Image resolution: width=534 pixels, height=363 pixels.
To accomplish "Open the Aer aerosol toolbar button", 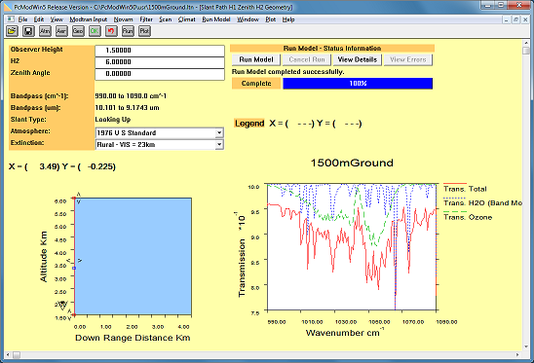I will click(x=61, y=31).
